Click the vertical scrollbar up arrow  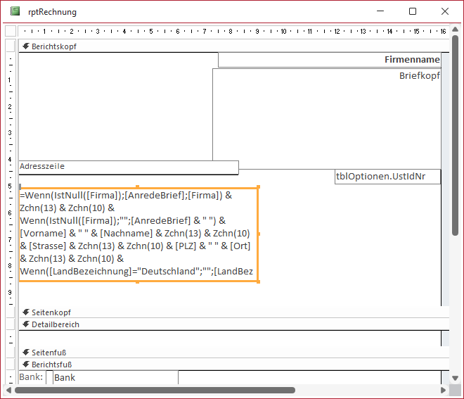[455, 31]
